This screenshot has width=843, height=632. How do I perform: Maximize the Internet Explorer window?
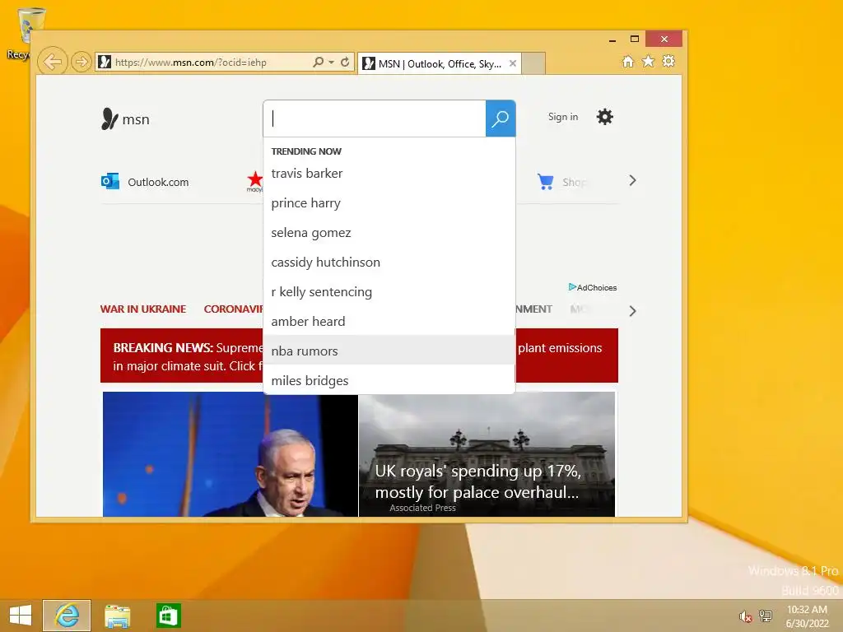(635, 39)
